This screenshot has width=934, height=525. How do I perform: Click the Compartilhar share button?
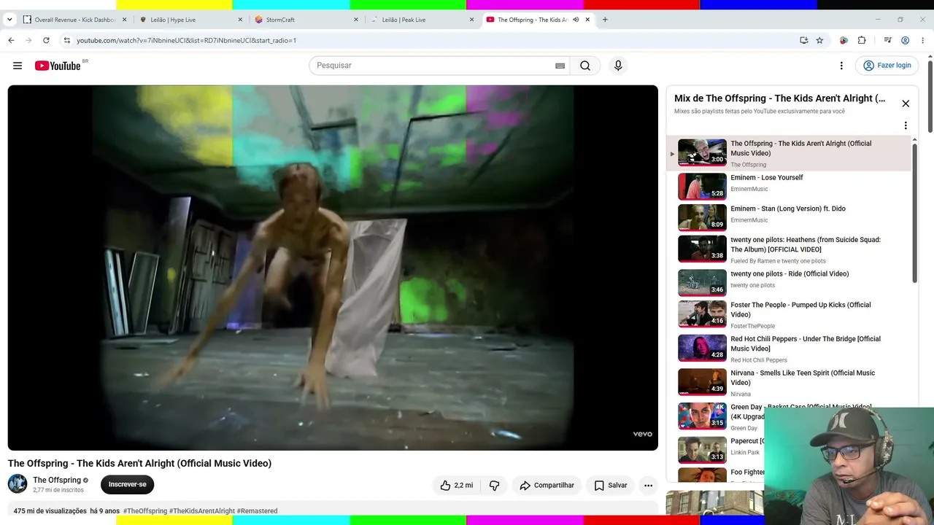547,485
